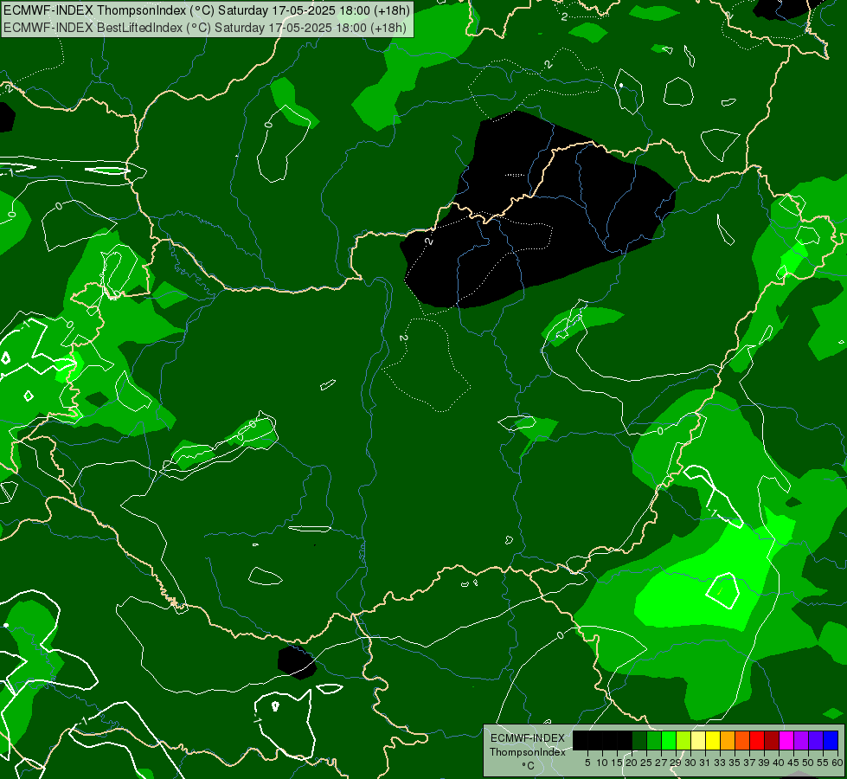847x779 pixels.
Task: Click the legend tick label 29
Action: 676,763
